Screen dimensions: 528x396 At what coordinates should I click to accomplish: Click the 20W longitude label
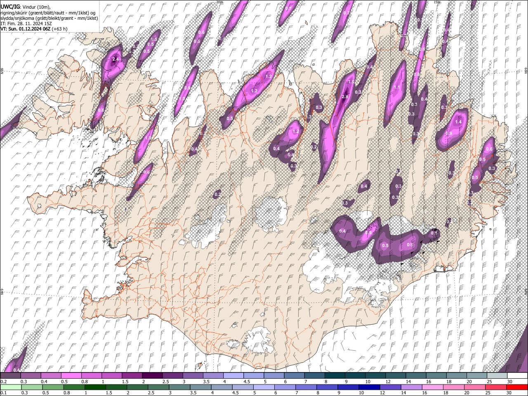click(x=219, y=2)
